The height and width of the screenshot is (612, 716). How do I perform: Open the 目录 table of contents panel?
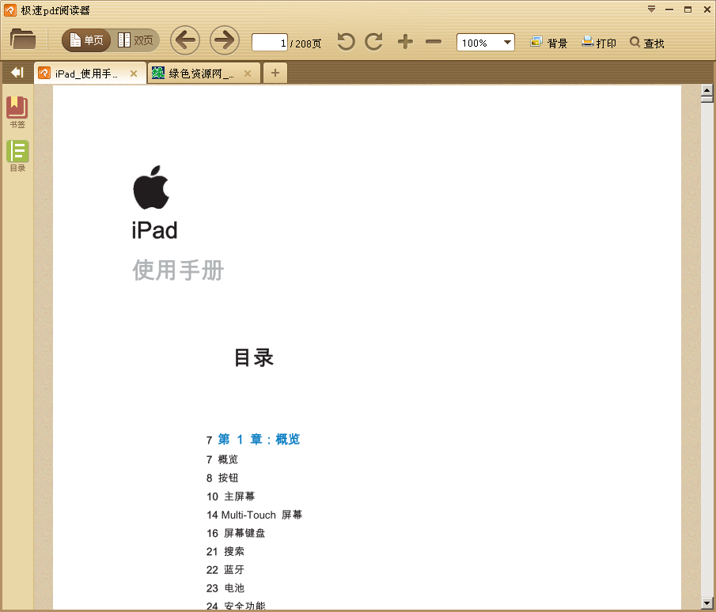[17, 155]
